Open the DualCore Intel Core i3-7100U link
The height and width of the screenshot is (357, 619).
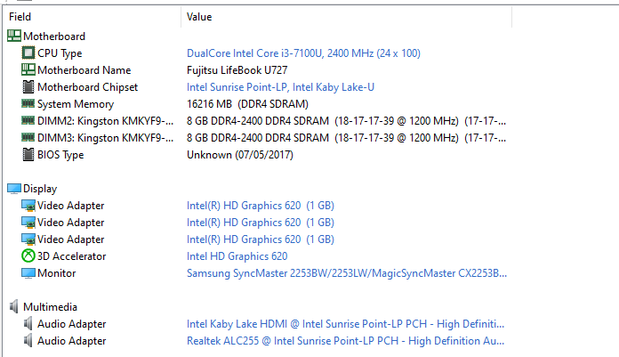point(303,53)
